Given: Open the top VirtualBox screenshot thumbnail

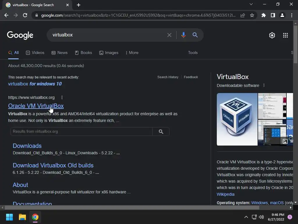Looking at the screenshot, I should click(272, 106).
